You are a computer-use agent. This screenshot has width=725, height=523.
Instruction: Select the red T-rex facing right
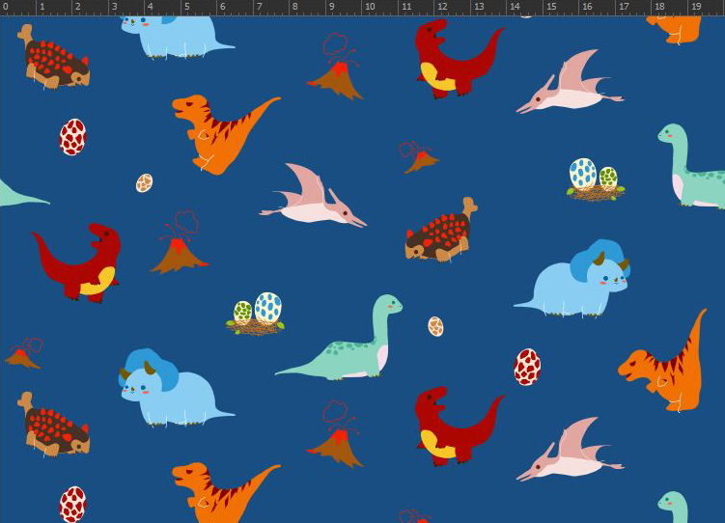[x=76, y=262]
